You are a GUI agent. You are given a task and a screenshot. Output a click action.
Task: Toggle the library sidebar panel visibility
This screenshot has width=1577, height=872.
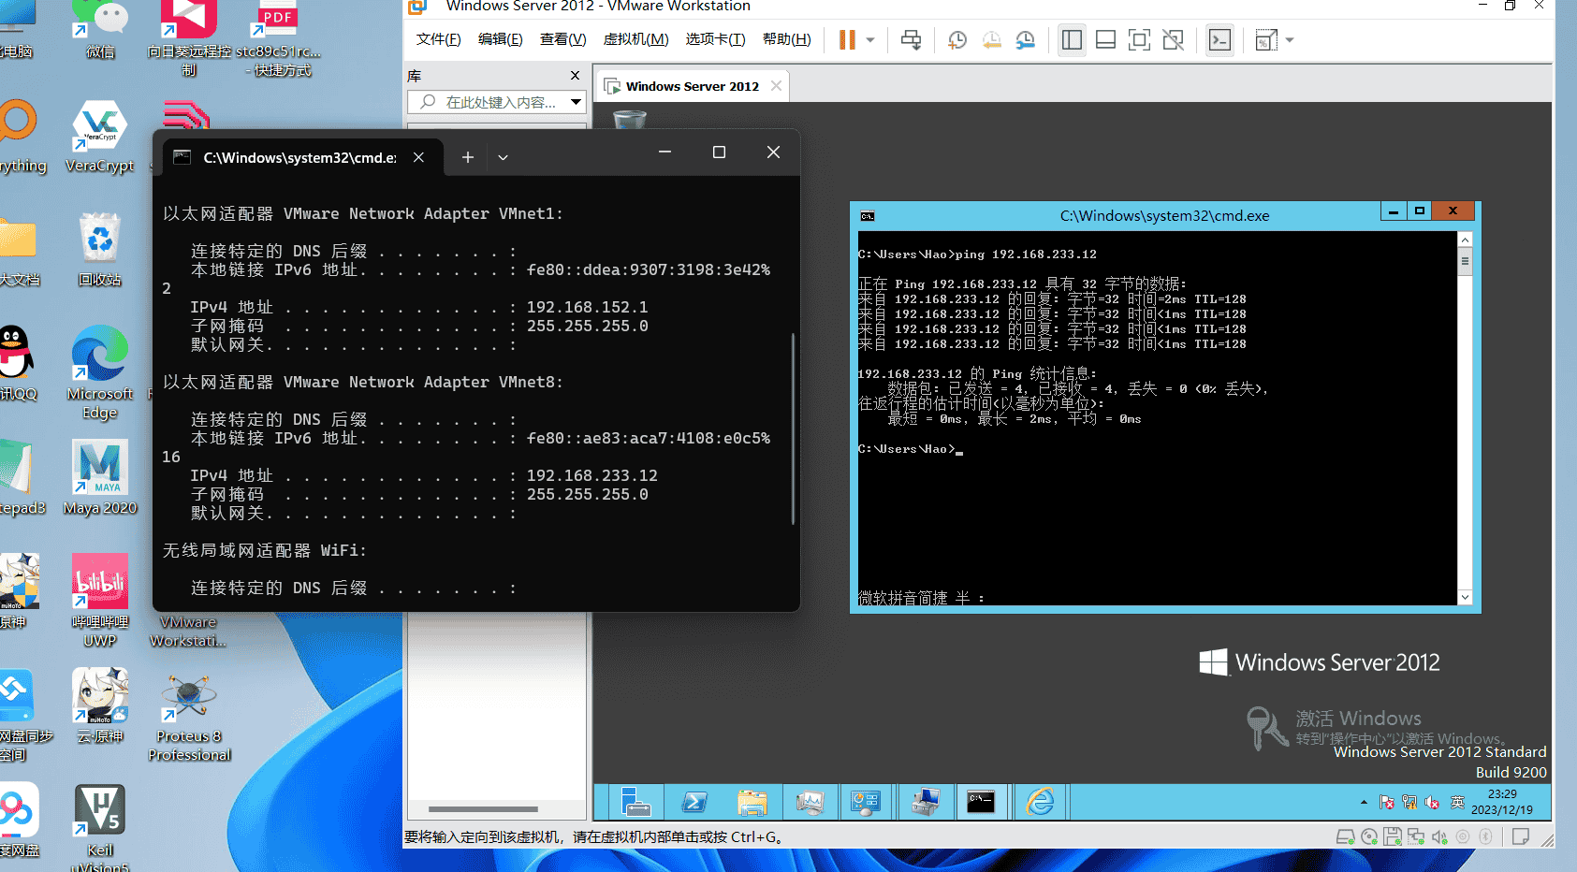tap(1072, 40)
